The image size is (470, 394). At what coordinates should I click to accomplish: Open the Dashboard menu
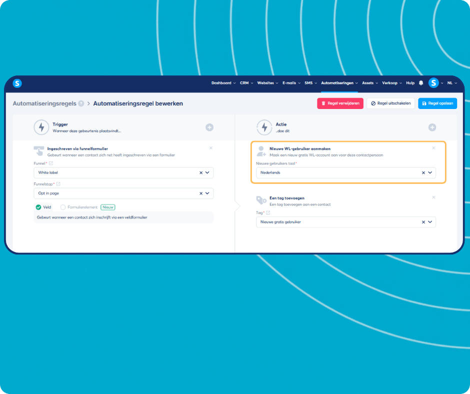pyautogui.click(x=223, y=83)
